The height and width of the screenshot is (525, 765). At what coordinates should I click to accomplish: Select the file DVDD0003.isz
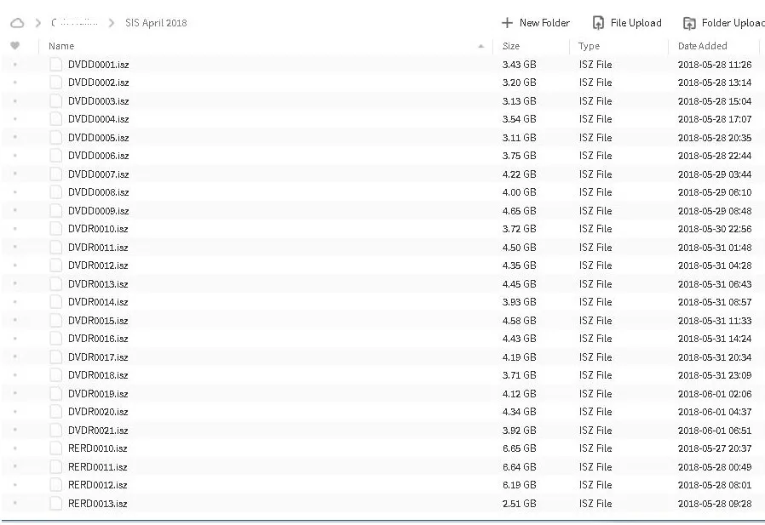tap(99, 101)
